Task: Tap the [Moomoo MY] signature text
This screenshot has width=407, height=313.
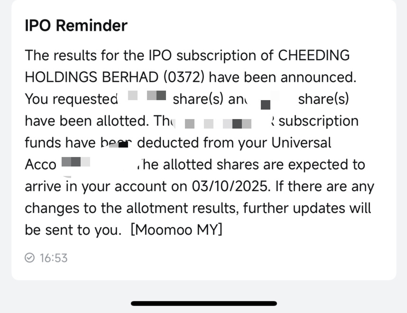Action: (176, 230)
